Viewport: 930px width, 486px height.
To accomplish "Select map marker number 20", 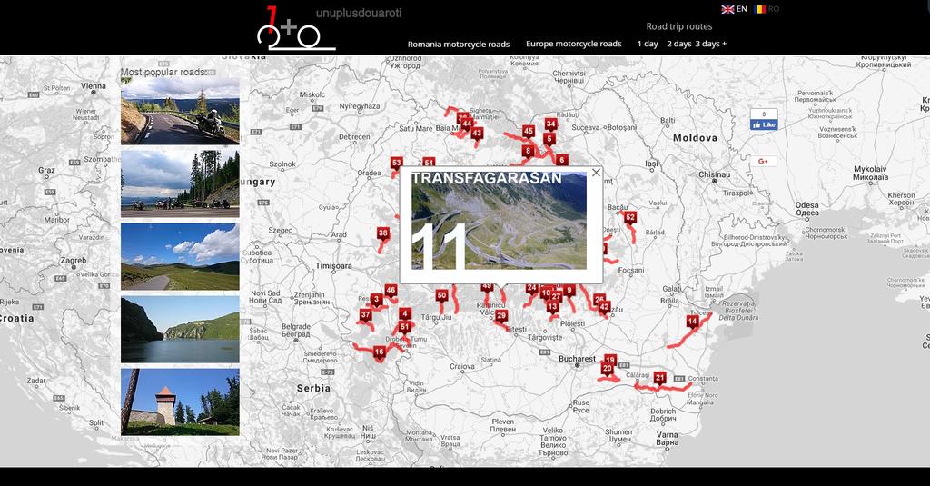I will (607, 369).
